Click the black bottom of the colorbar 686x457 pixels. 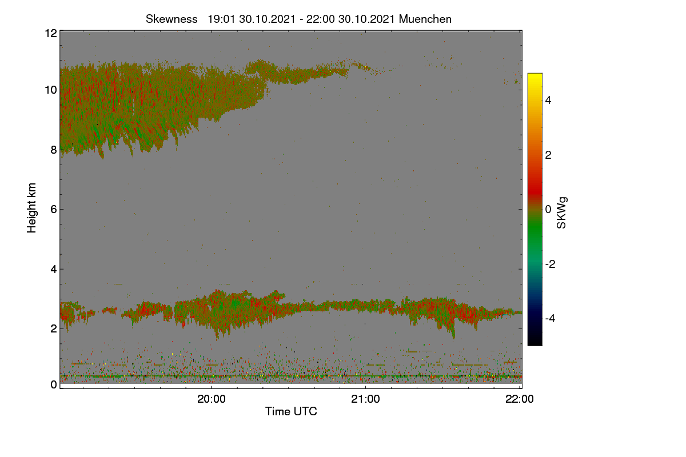tap(535, 340)
